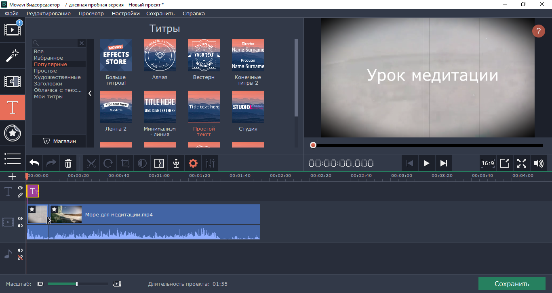Open clip properties gear icon
The image size is (552, 293).
point(193,163)
